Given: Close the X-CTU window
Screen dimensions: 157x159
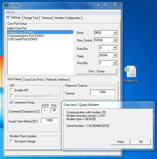Looking at the screenshot, I should [115, 5].
